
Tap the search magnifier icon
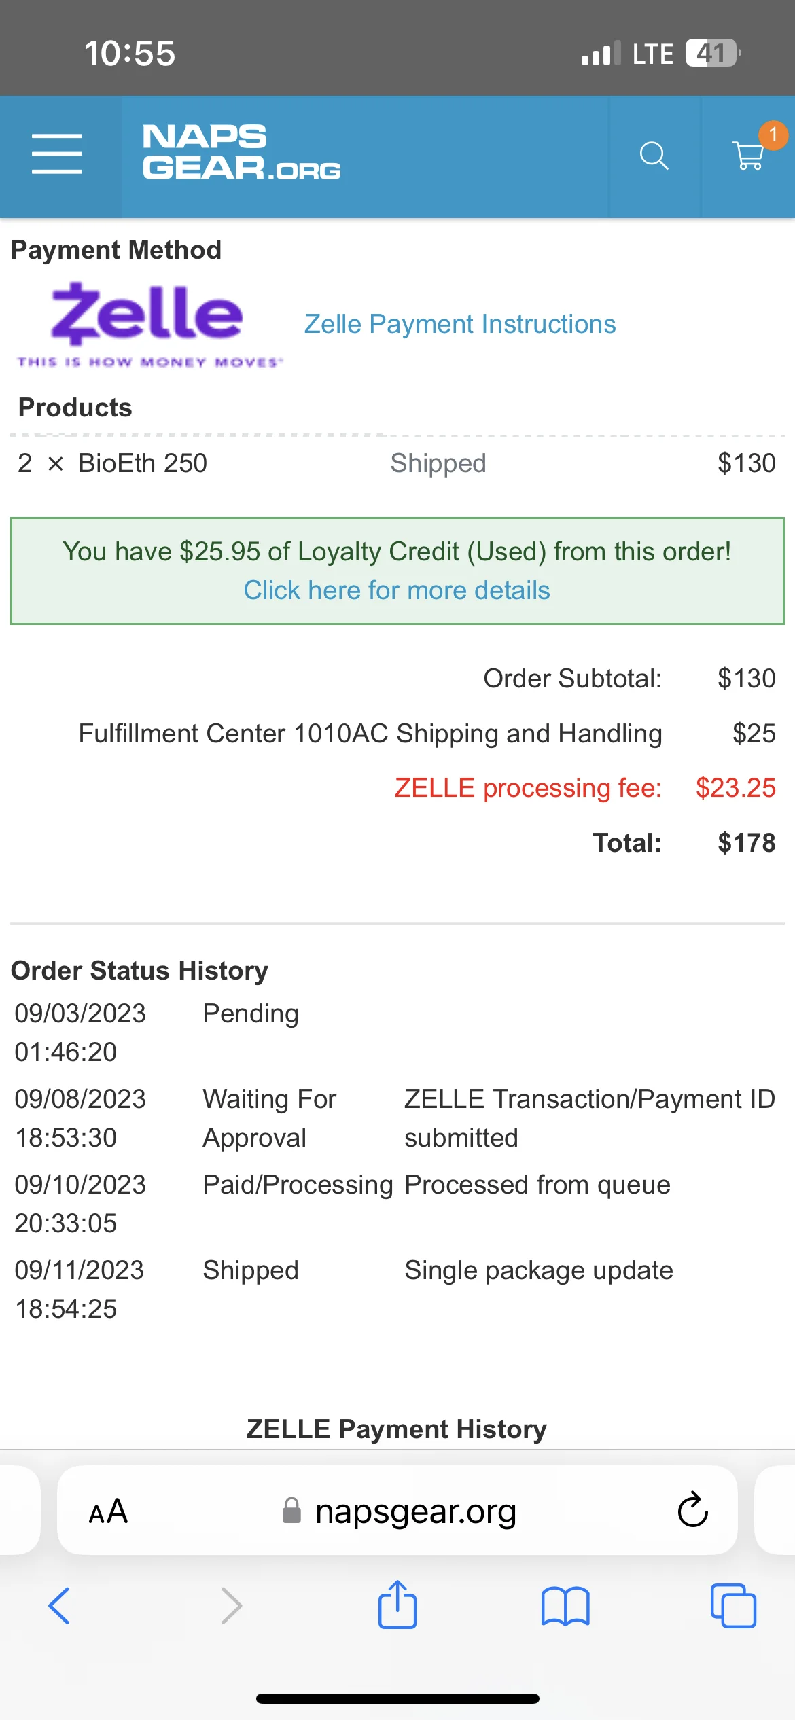[x=654, y=156]
